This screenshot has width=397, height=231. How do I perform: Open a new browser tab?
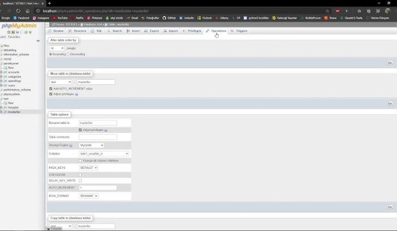pos(50,3)
